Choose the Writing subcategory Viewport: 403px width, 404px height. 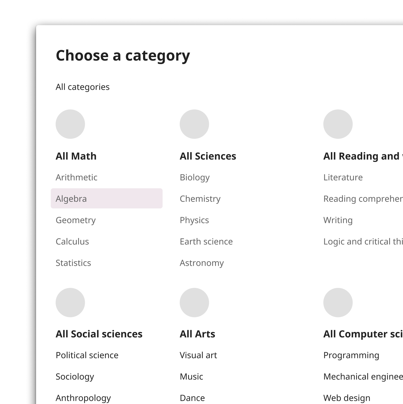tap(338, 220)
